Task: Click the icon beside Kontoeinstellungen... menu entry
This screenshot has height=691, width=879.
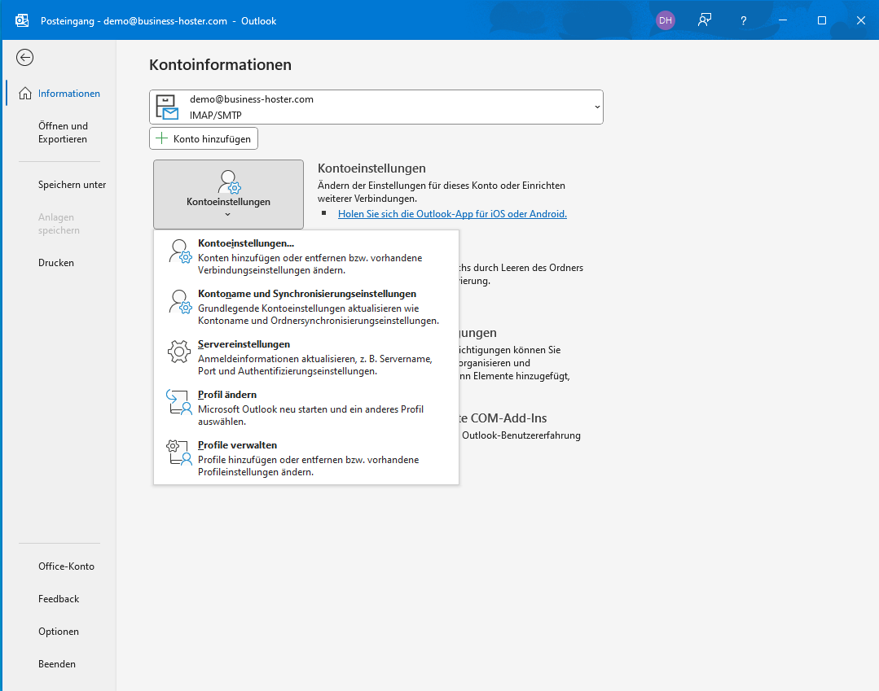Action: 180,251
